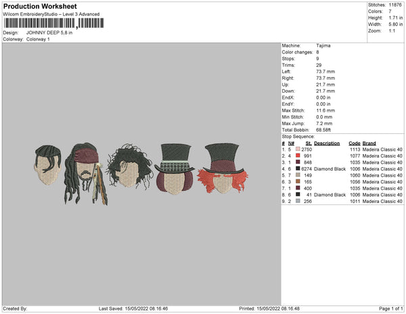Image resolution: width=406 pixels, height=314 pixels.
Task: Click the Production Worksheet title
Action: [40, 6]
